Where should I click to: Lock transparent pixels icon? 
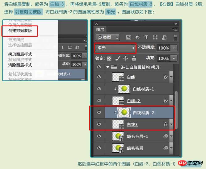click(109, 58)
